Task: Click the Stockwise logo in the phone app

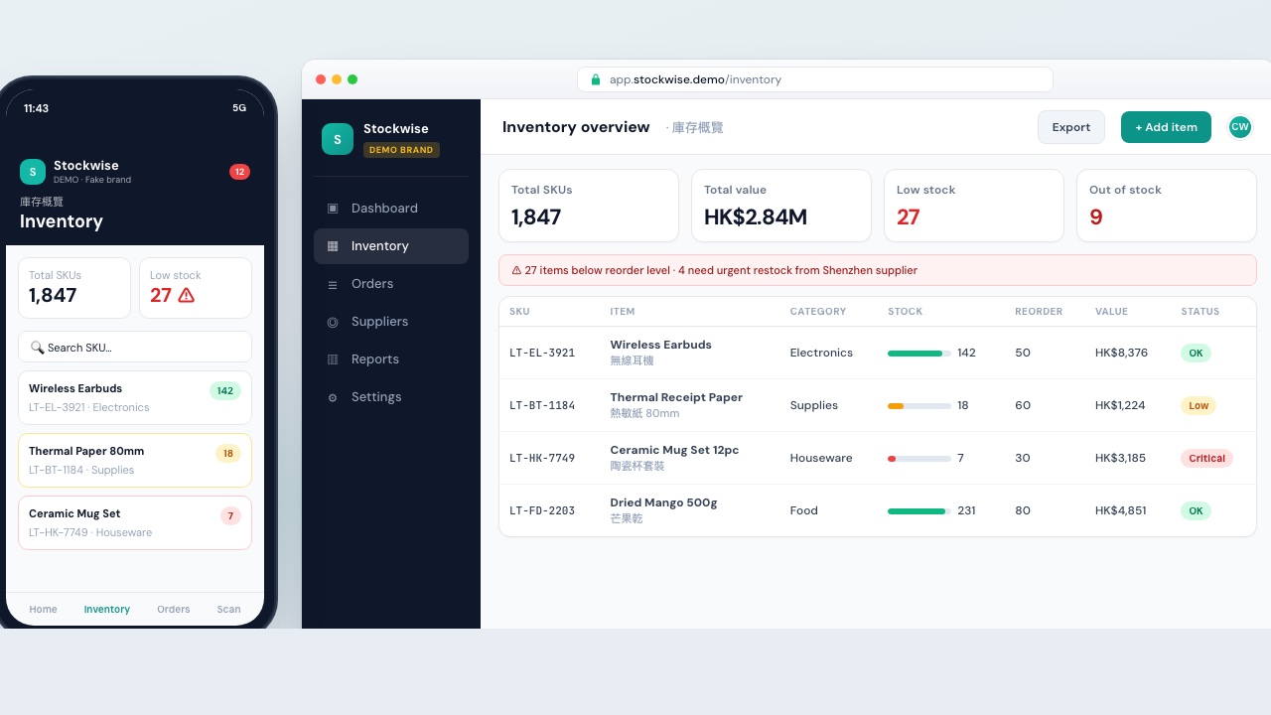Action: pos(33,172)
